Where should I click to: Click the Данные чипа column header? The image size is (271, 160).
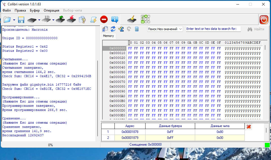pyautogui.click(x=220, y=126)
